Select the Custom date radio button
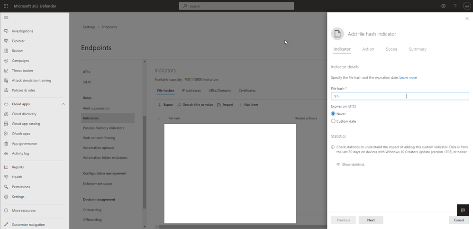The width and height of the screenshot is (473, 229). pyautogui.click(x=333, y=121)
